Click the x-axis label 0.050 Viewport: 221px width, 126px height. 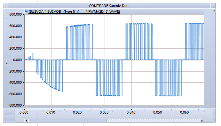(x=158, y=112)
